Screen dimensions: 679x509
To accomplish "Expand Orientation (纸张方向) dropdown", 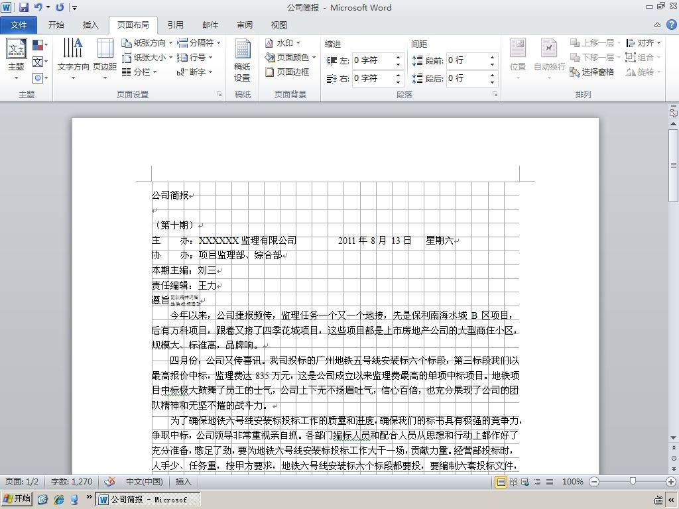I will point(147,43).
